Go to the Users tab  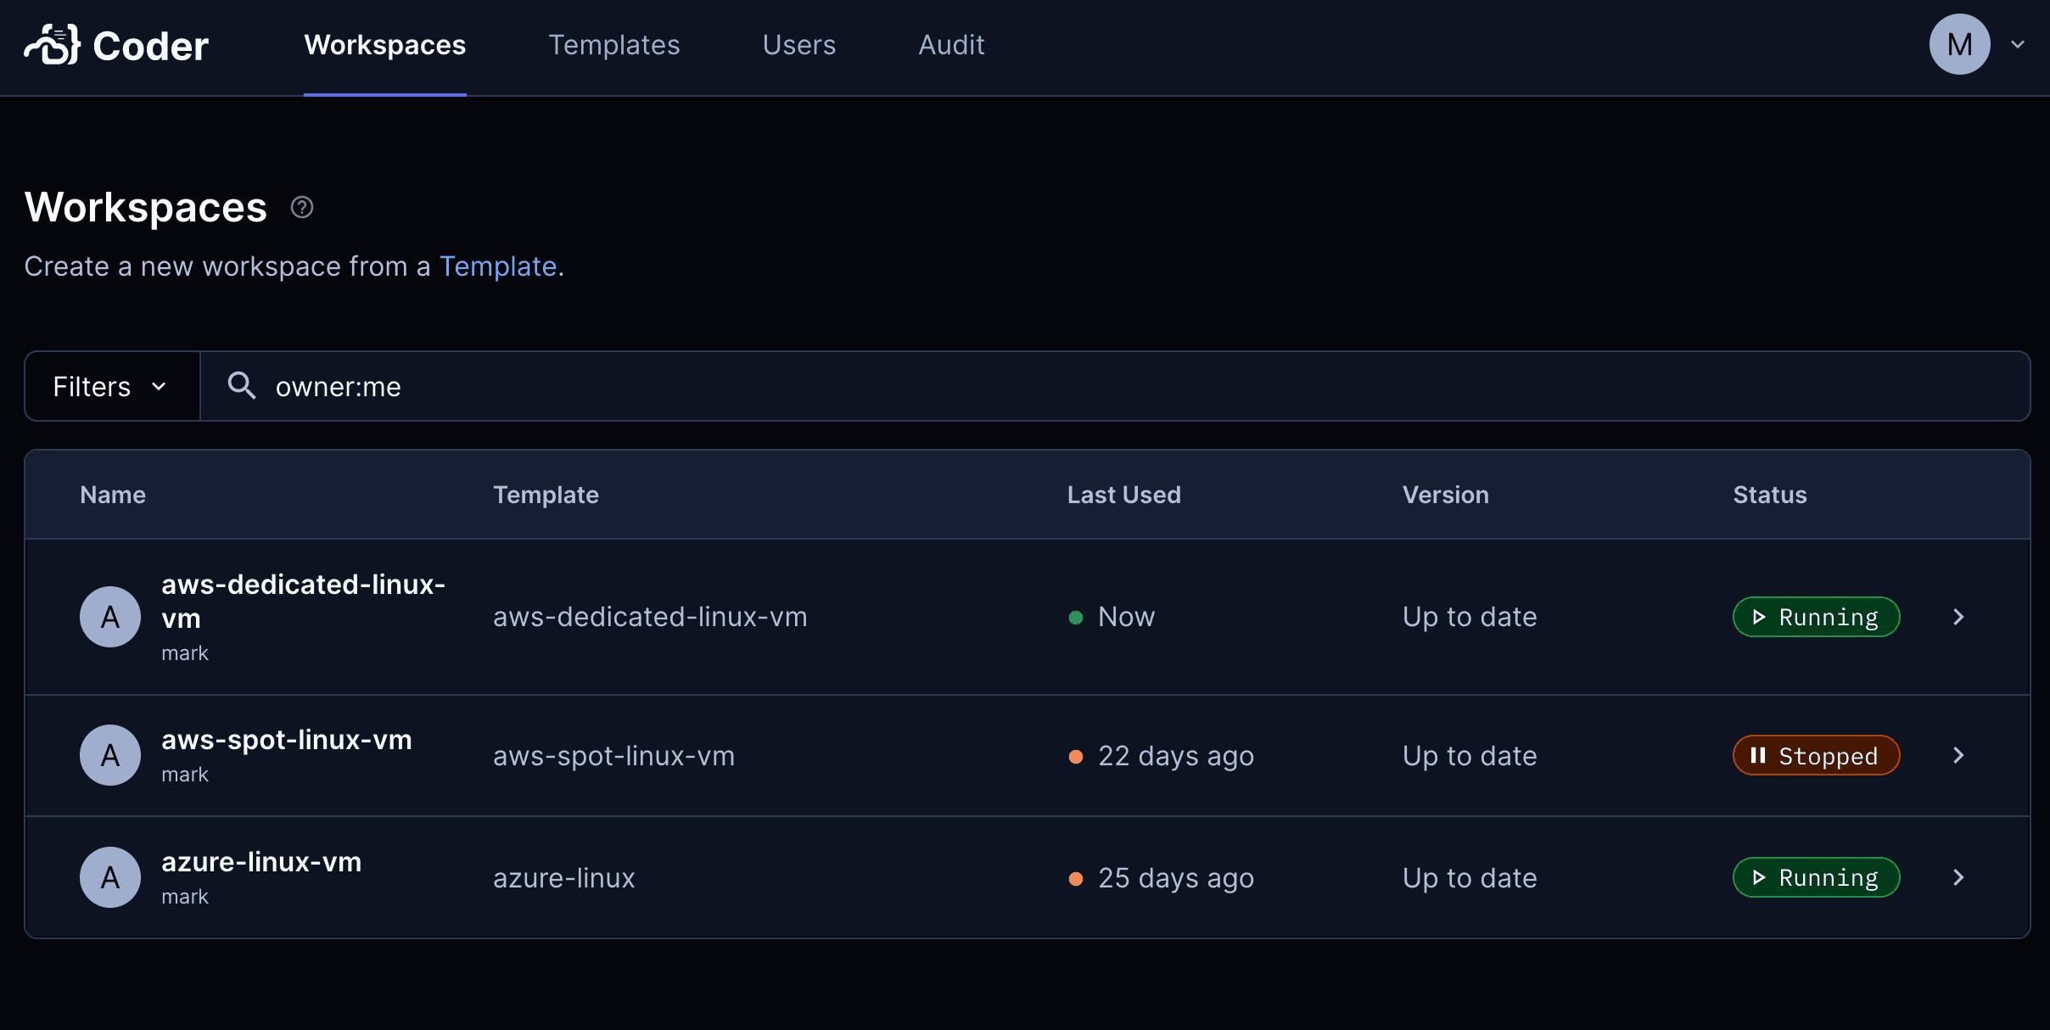[x=799, y=44]
